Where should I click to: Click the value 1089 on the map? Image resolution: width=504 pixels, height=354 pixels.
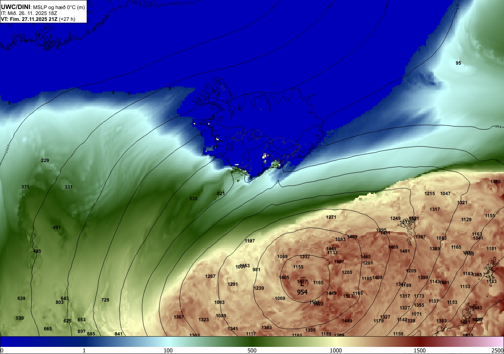click(x=221, y=316)
